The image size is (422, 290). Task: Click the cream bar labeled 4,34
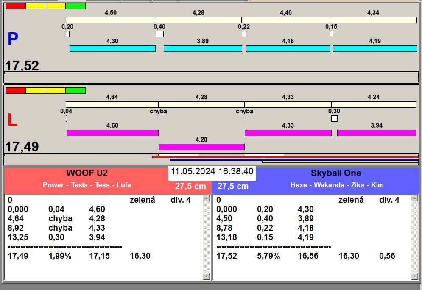pos(374,20)
